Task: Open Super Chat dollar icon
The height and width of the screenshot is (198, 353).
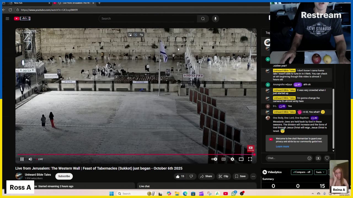Action: 318,158
